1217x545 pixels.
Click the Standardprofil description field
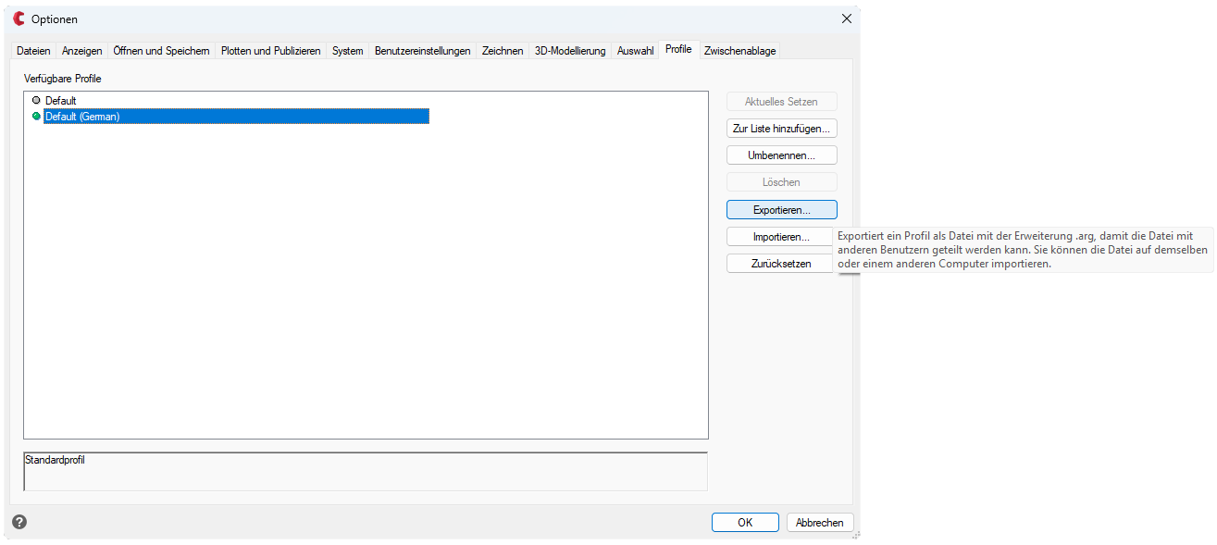[x=365, y=471]
